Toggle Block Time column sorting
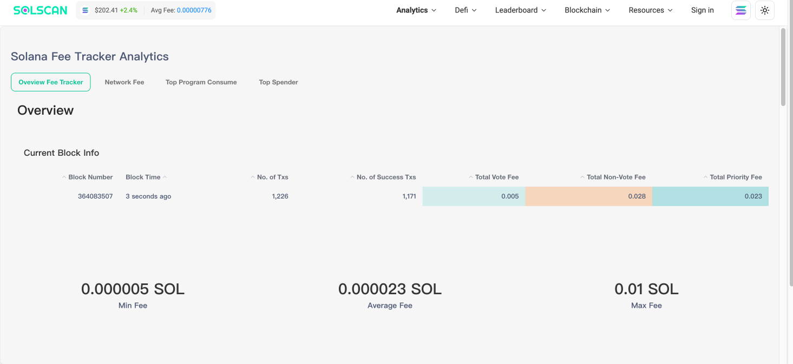The height and width of the screenshot is (364, 793). pyautogui.click(x=164, y=176)
